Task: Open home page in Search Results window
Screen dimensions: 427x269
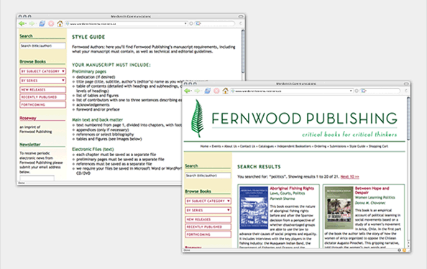Action: [225, 91]
